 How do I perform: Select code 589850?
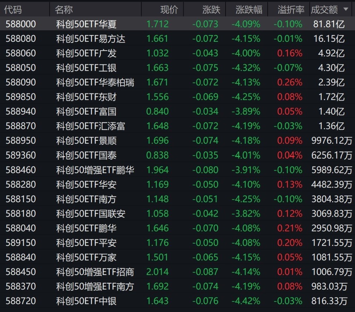click(x=21, y=97)
